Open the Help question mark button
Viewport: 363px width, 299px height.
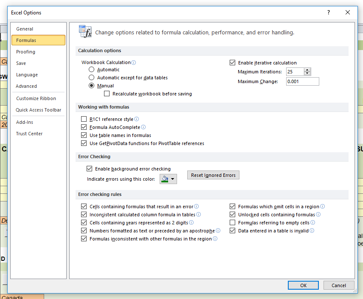pos(329,12)
